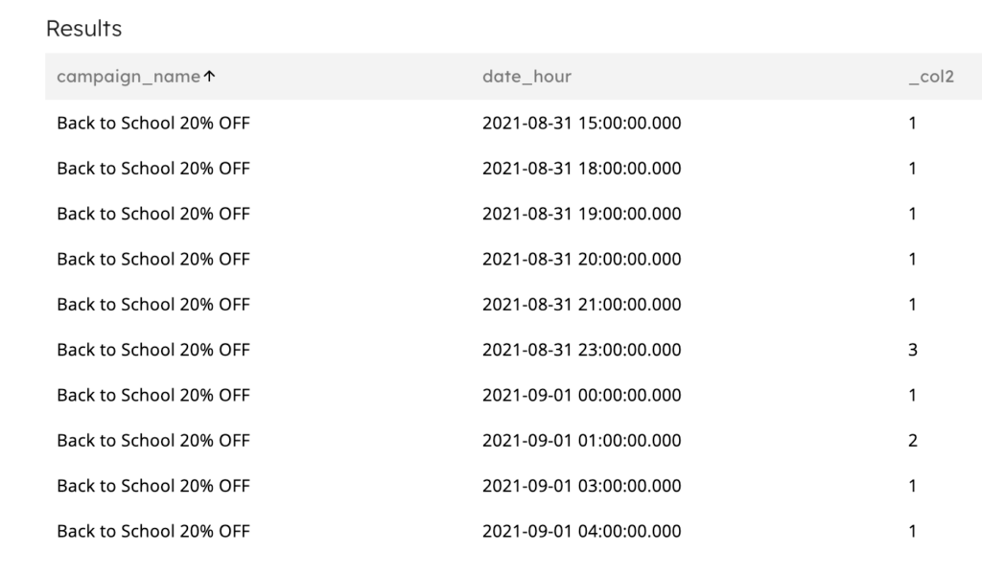Click the ascending sort arrow beside campaign_name
The image size is (982, 574).
point(209,77)
